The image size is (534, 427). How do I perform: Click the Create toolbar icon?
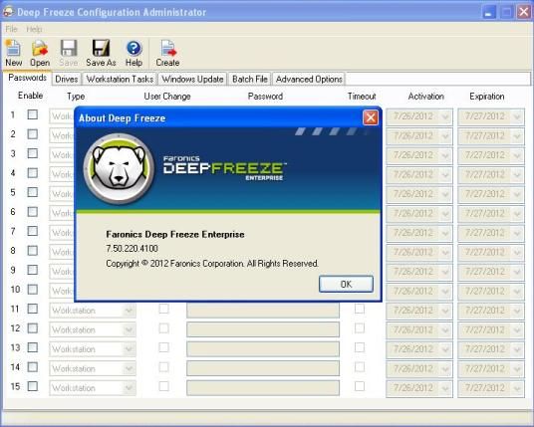[x=168, y=49]
